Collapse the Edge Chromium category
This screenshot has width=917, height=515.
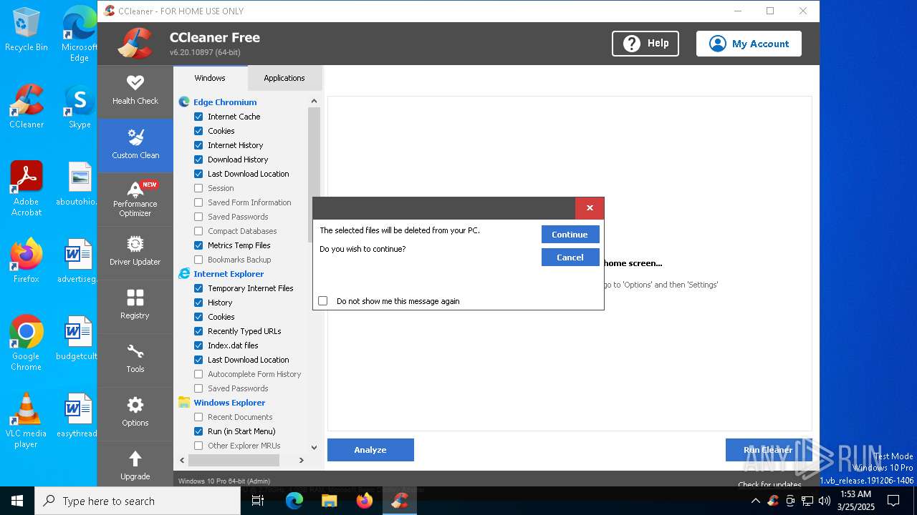pos(225,102)
